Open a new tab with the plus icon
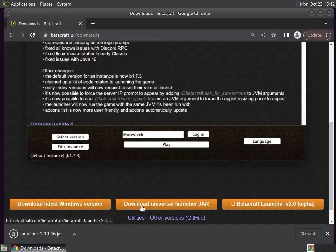Image resolution: width=336 pixels, height=252 pixels. [x=93, y=24]
